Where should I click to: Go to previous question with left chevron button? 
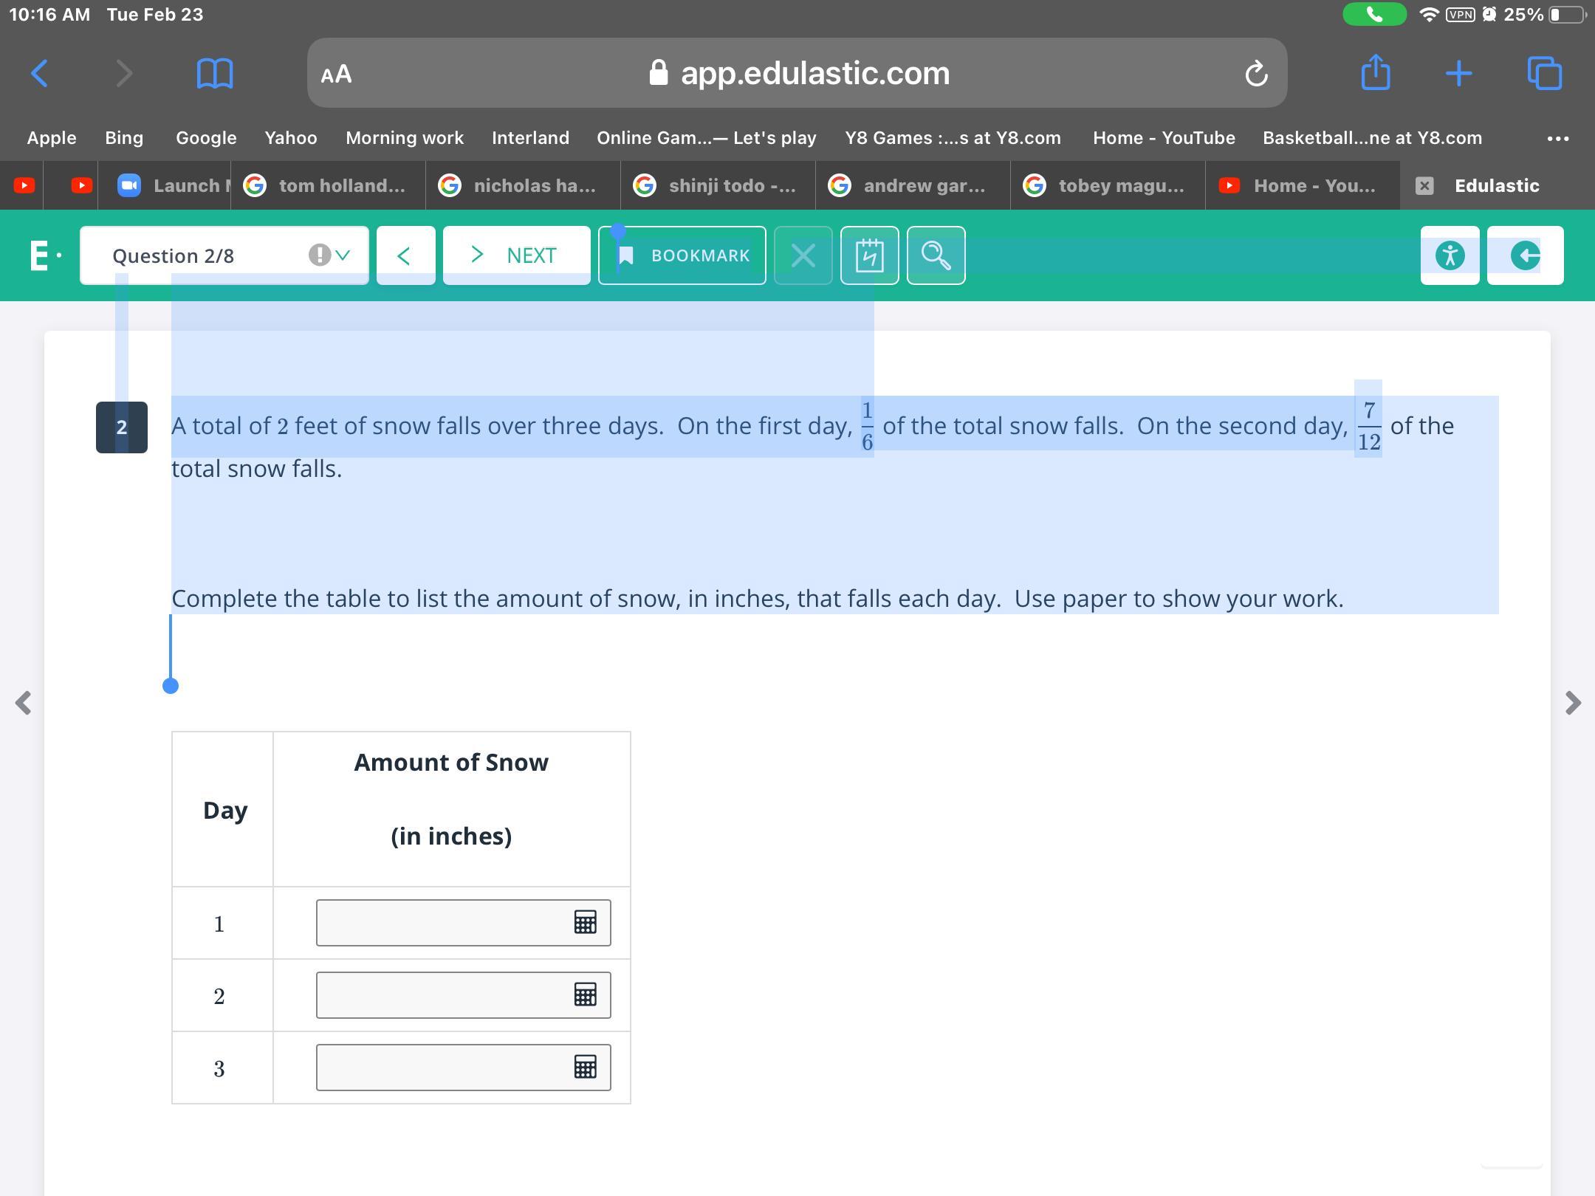pos(405,255)
